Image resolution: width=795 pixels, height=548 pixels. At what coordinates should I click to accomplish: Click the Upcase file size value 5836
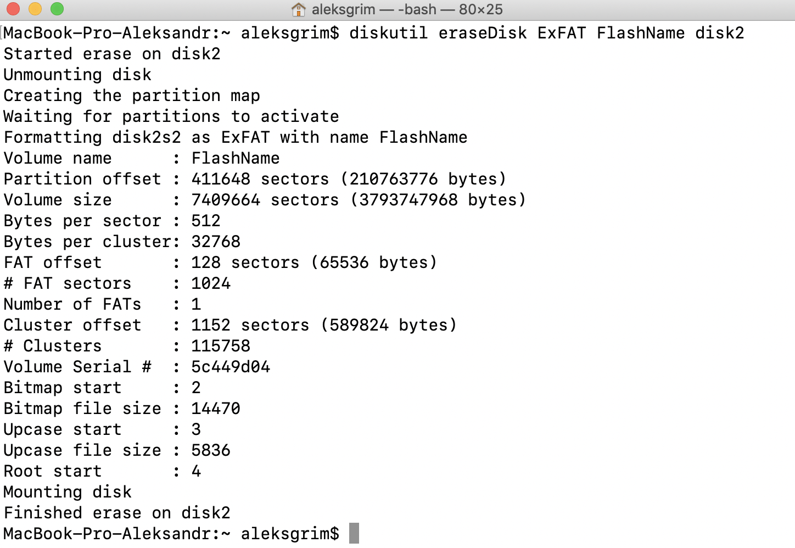pos(211,450)
